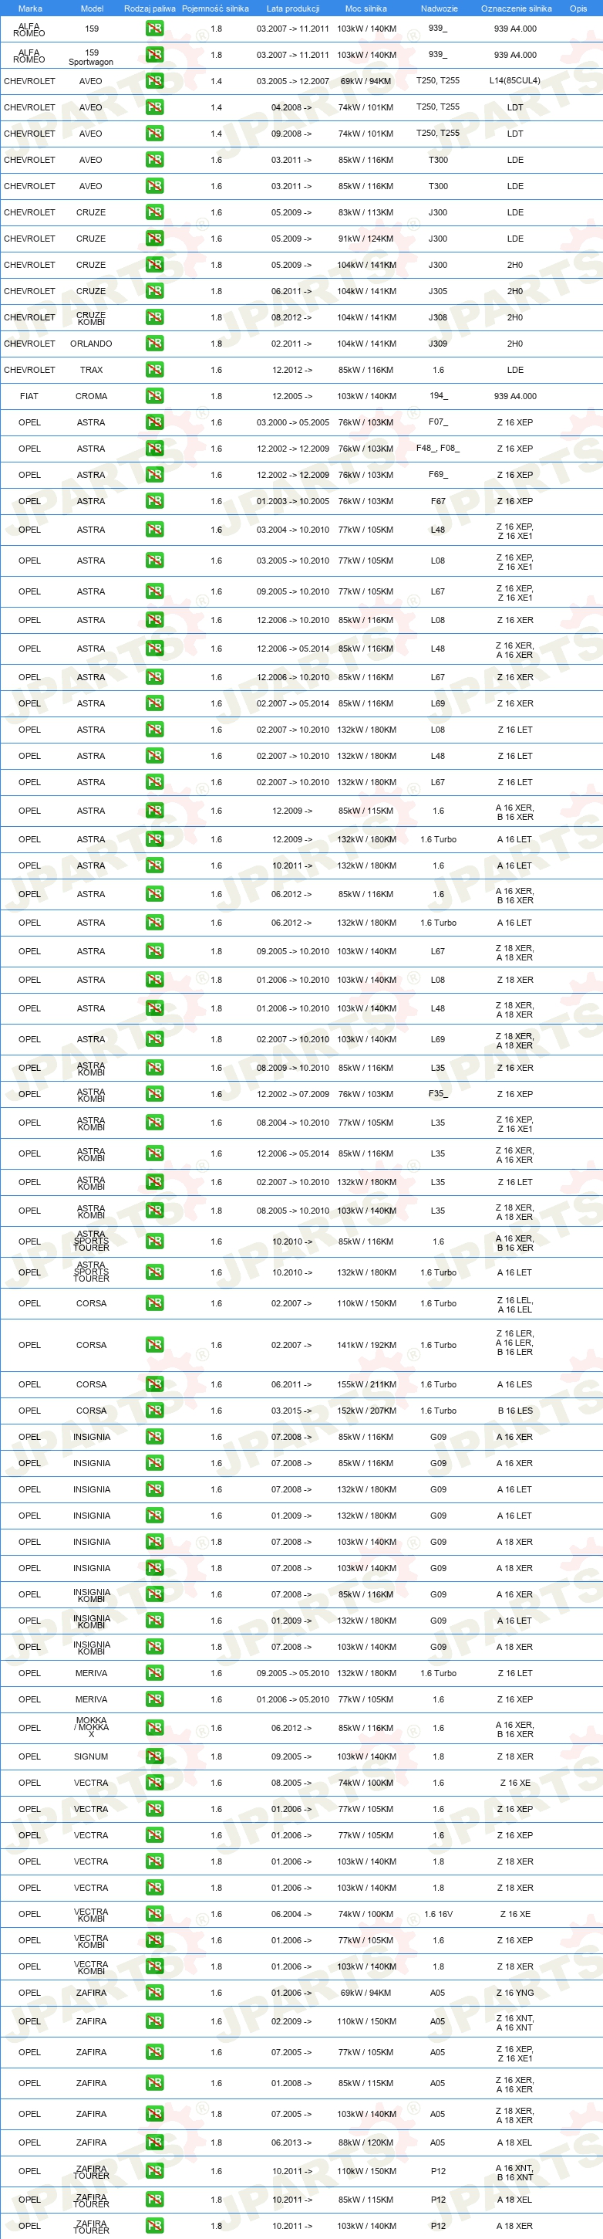Click the fuel icon in the Zafira Tourer A 18 XER row
Screen dimensions: 603x2239
click(x=154, y=2226)
